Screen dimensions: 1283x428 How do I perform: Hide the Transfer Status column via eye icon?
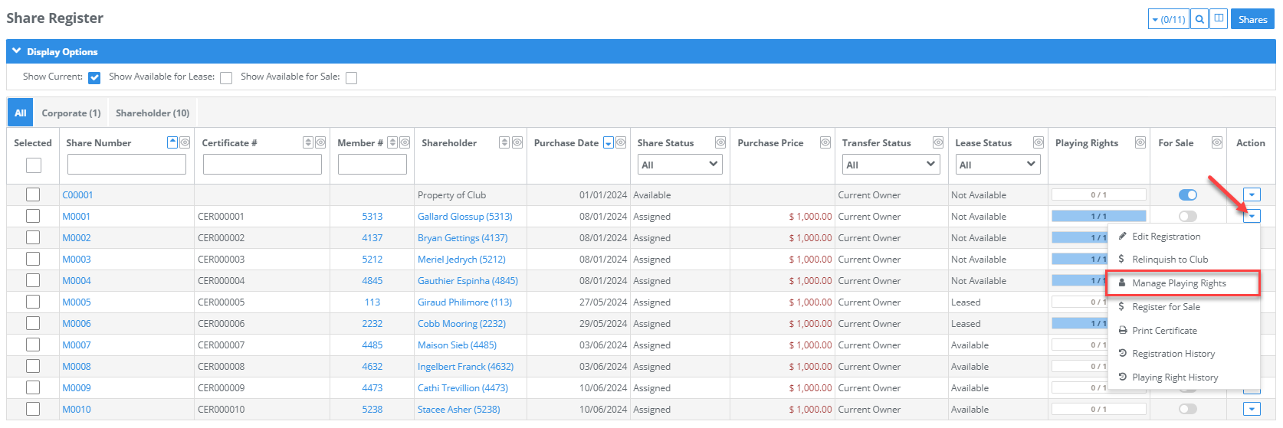(938, 142)
